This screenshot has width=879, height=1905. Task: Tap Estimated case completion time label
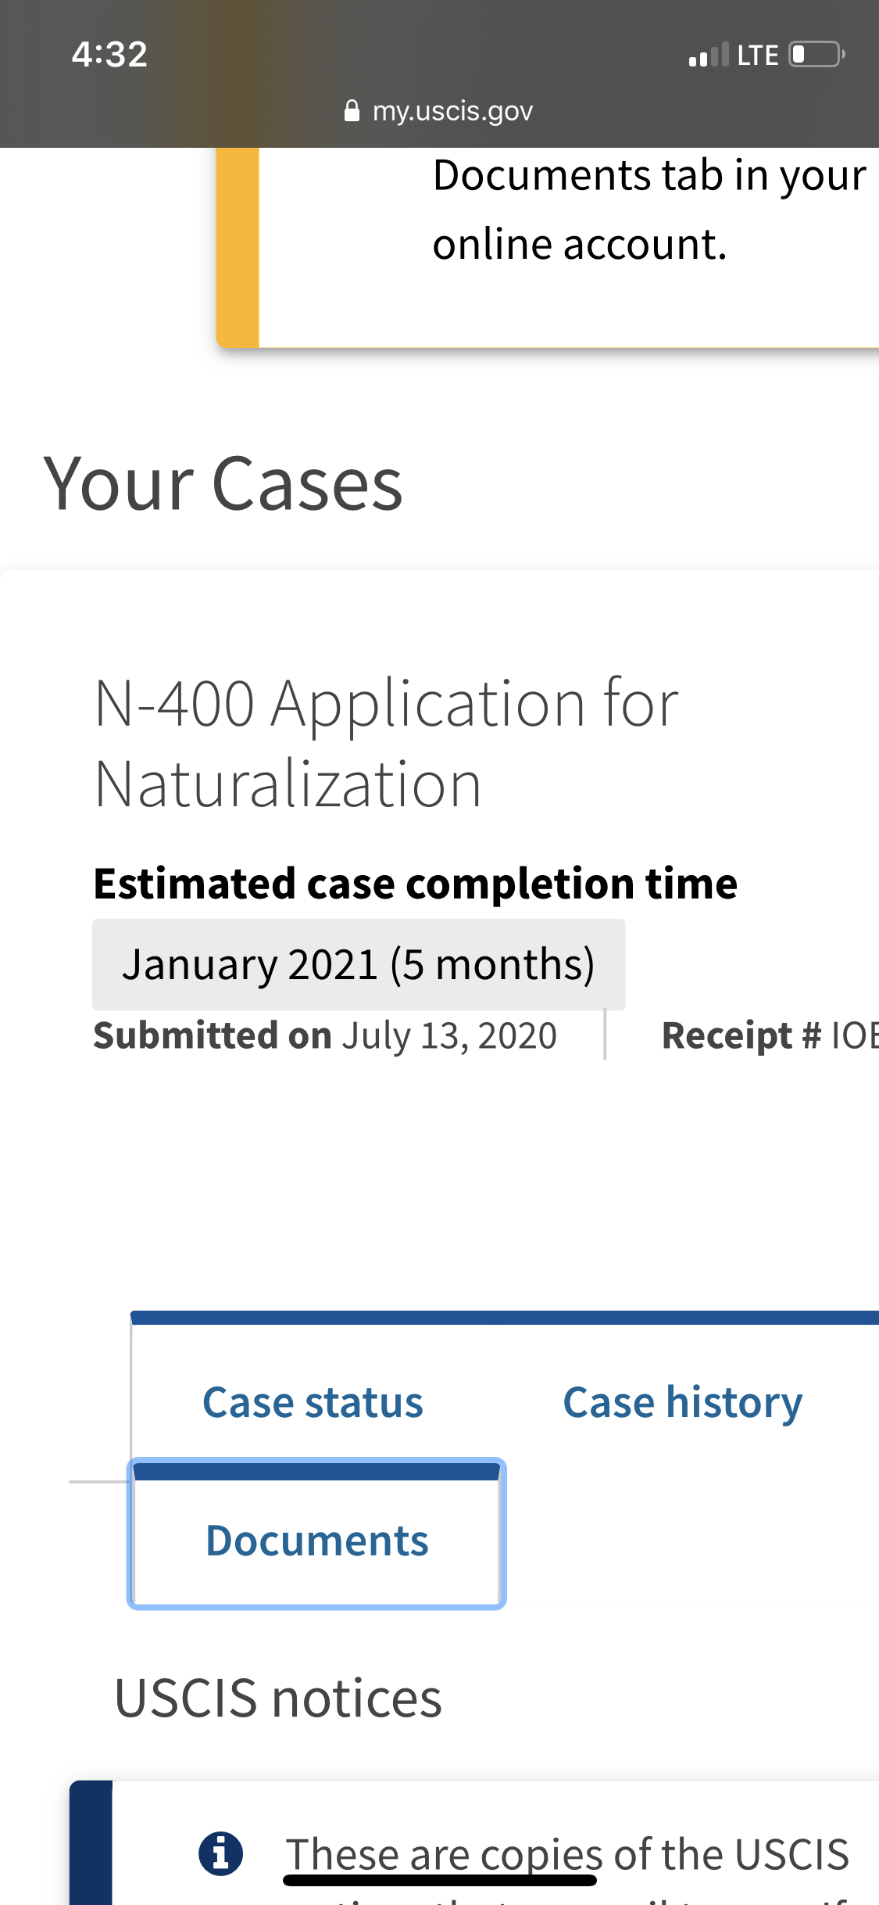click(x=416, y=884)
